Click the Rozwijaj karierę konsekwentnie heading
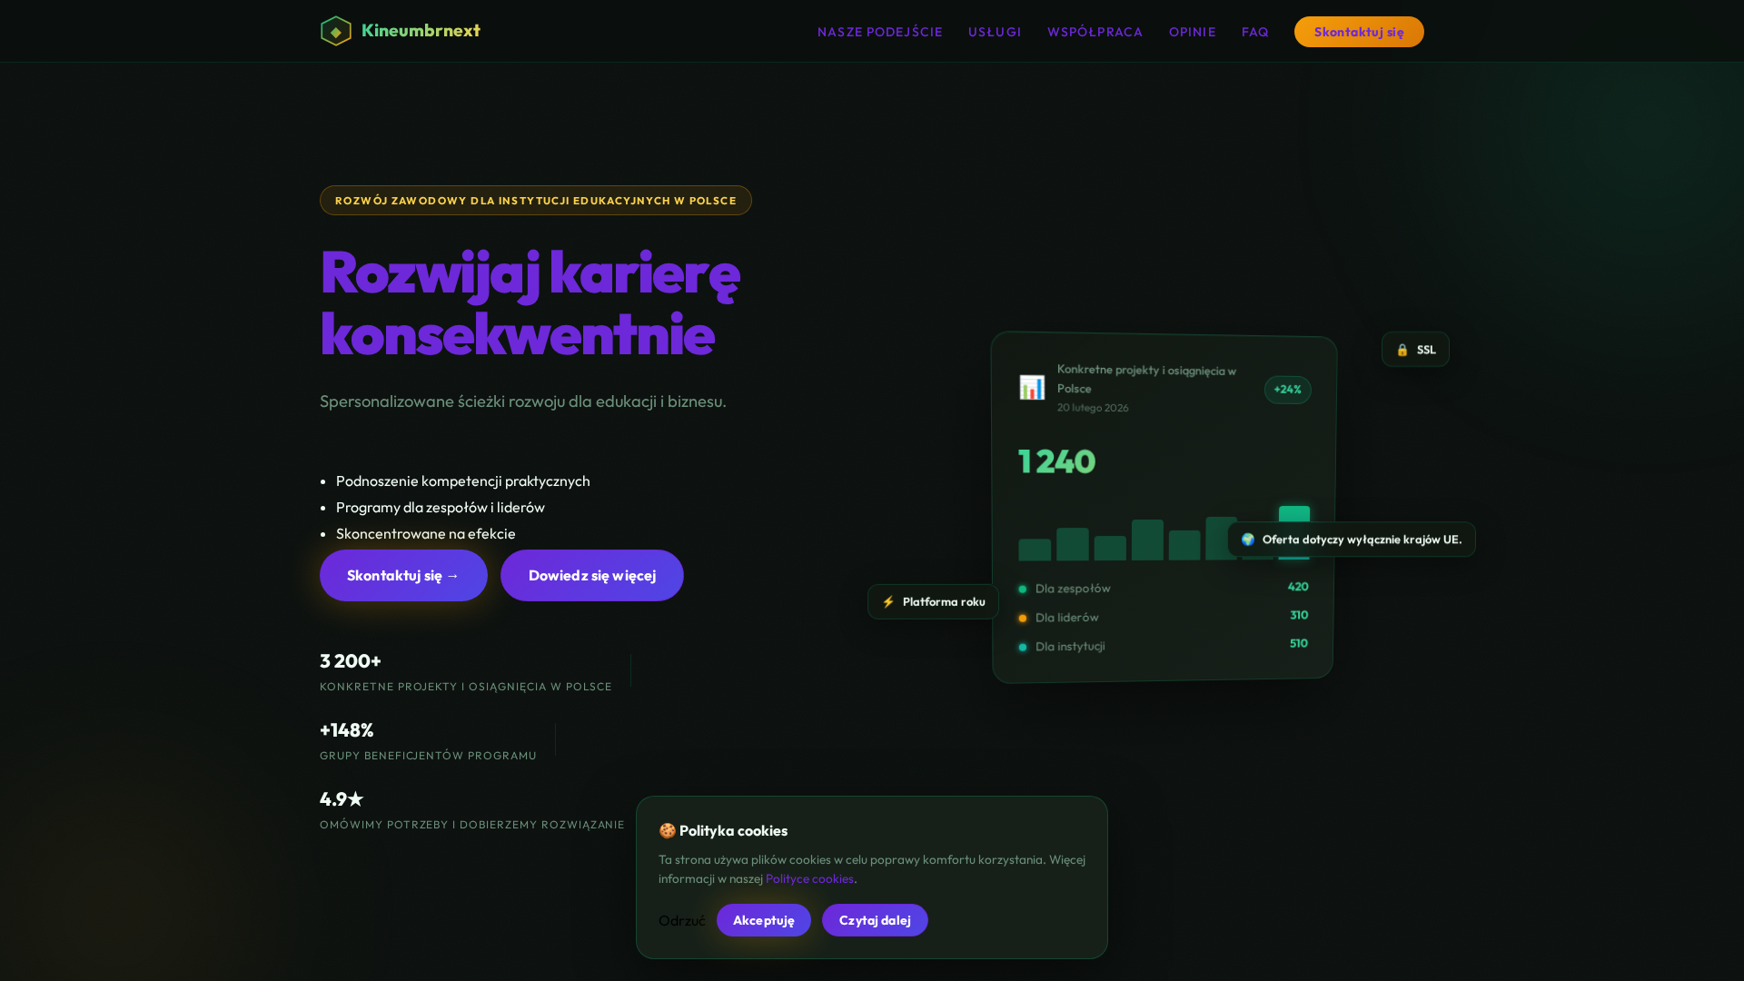Viewport: 1744px width, 981px height. pyautogui.click(x=530, y=302)
